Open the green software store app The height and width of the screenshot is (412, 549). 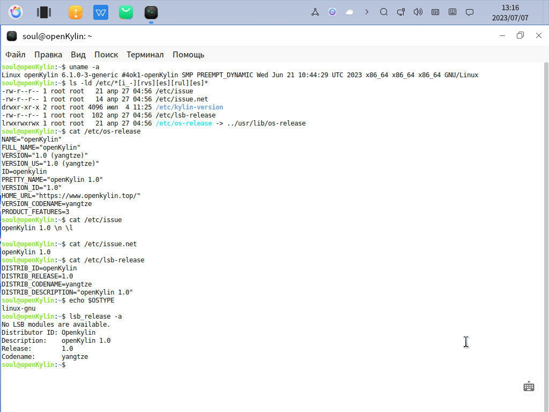tap(126, 12)
